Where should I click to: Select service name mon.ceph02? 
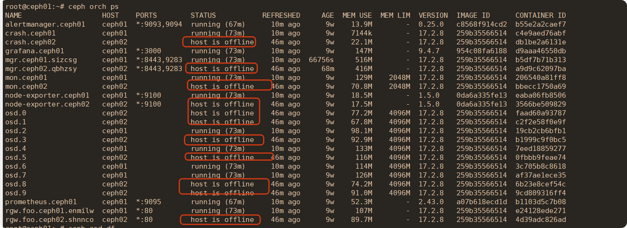pos(26,86)
